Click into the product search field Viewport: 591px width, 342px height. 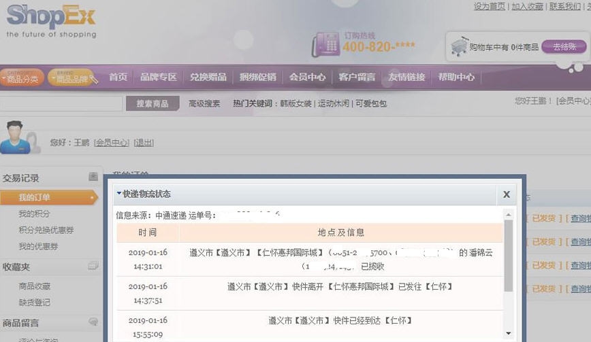tap(61, 103)
